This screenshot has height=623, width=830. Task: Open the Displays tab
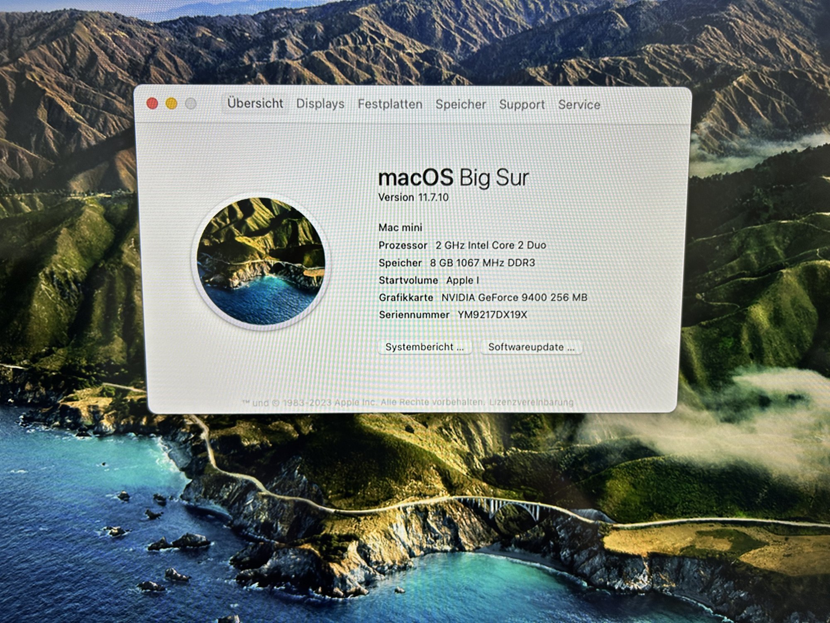click(x=320, y=104)
